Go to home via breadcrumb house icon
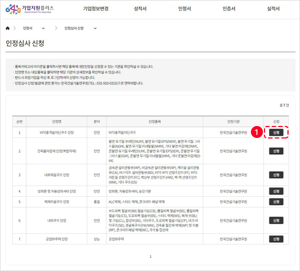The height and width of the screenshot is (271, 300). tap(8, 28)
